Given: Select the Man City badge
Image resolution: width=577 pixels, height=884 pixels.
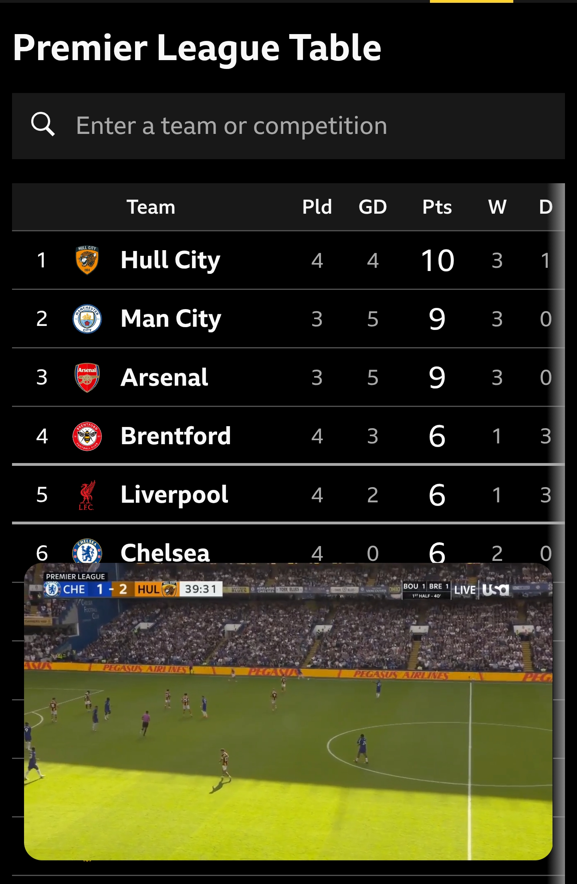Looking at the screenshot, I should point(87,319).
